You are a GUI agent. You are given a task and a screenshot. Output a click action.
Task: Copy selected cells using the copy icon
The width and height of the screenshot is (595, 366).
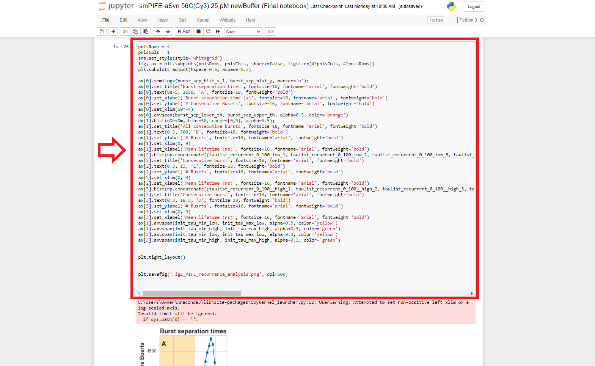tap(135, 31)
